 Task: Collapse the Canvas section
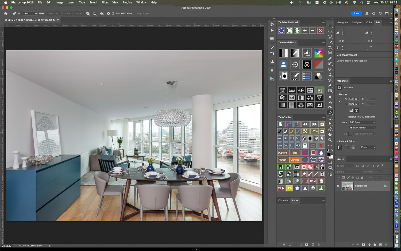(x=337, y=94)
